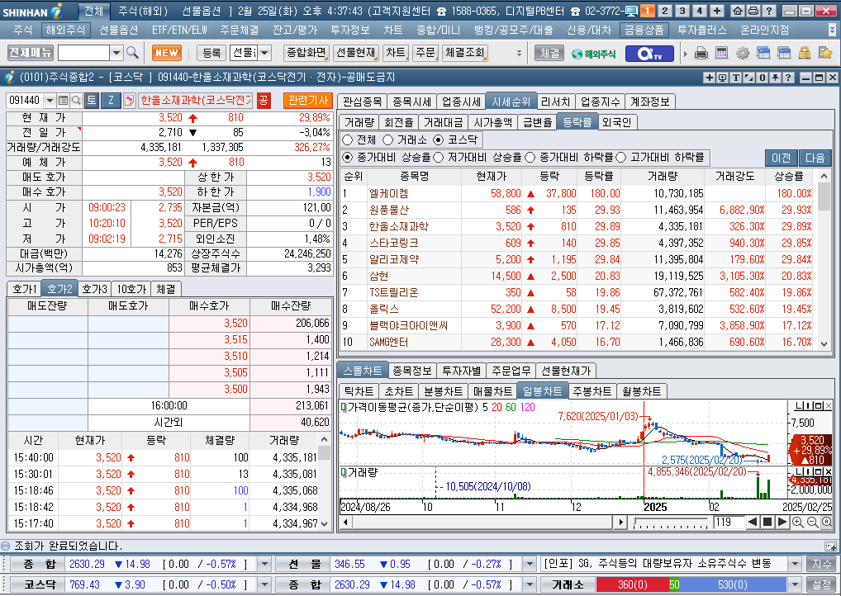This screenshot has width=841, height=596.
Task: Click the padlock lock icon in toolbar
Action: coord(805,53)
